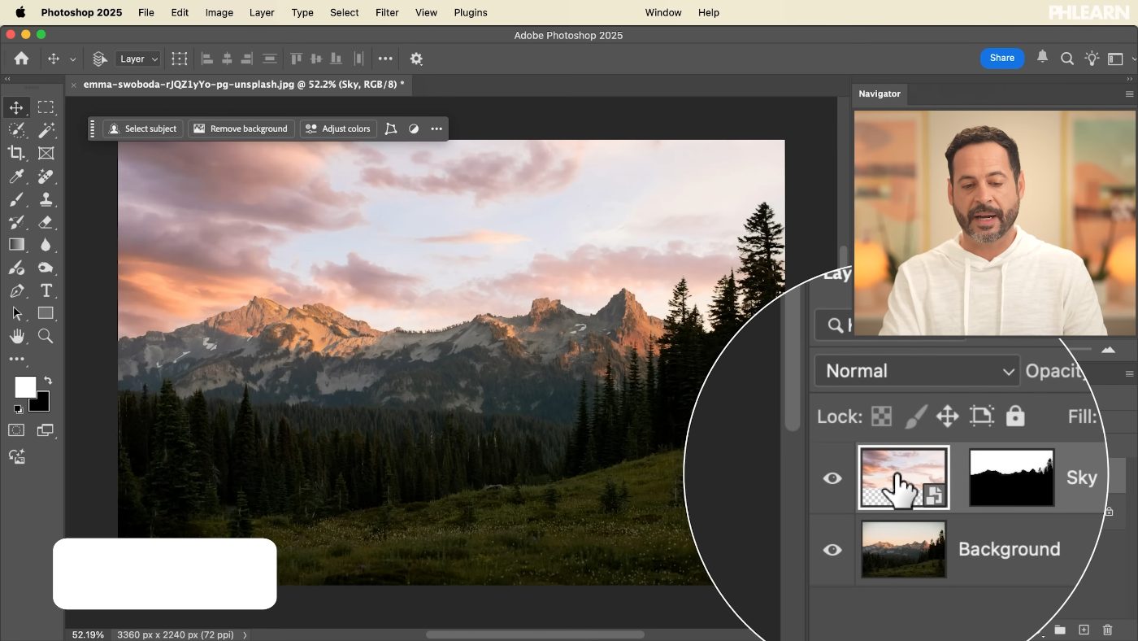Toggle lock all padlock icon

pos(1015,416)
